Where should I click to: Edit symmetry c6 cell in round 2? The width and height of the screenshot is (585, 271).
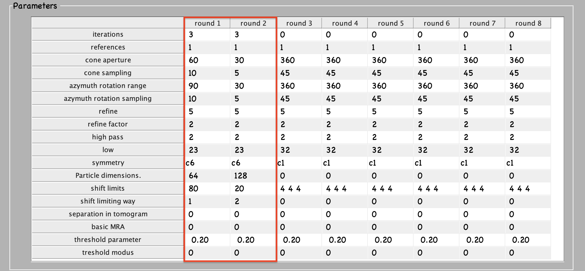[x=253, y=163]
